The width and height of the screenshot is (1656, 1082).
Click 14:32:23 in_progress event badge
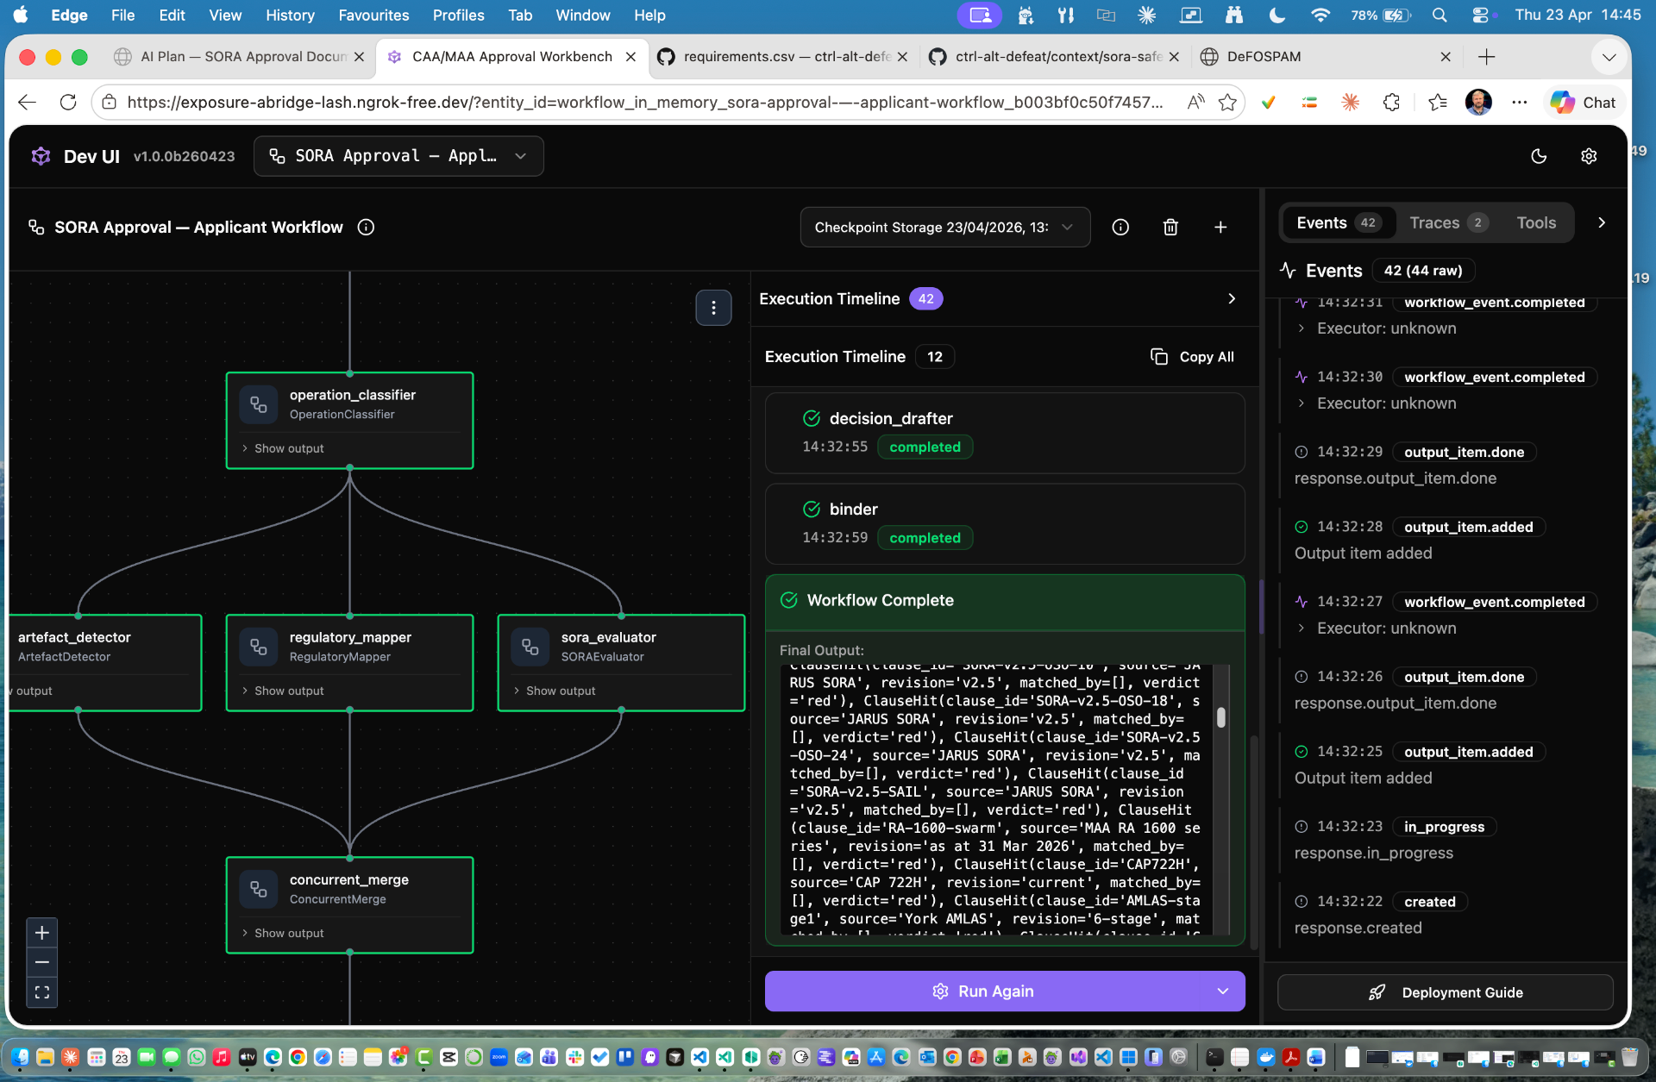tap(1444, 827)
